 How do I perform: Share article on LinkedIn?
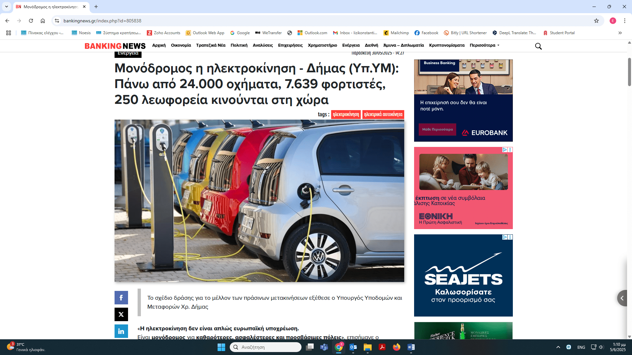[x=121, y=331]
